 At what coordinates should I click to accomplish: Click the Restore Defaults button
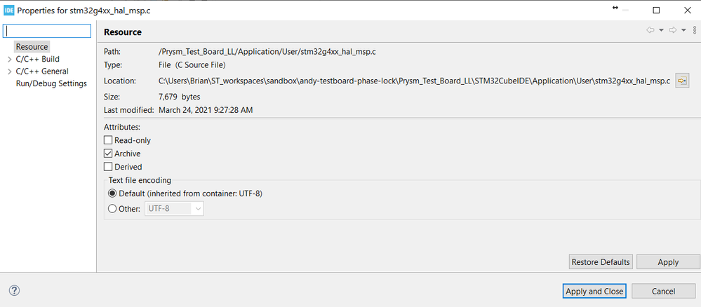pos(601,262)
